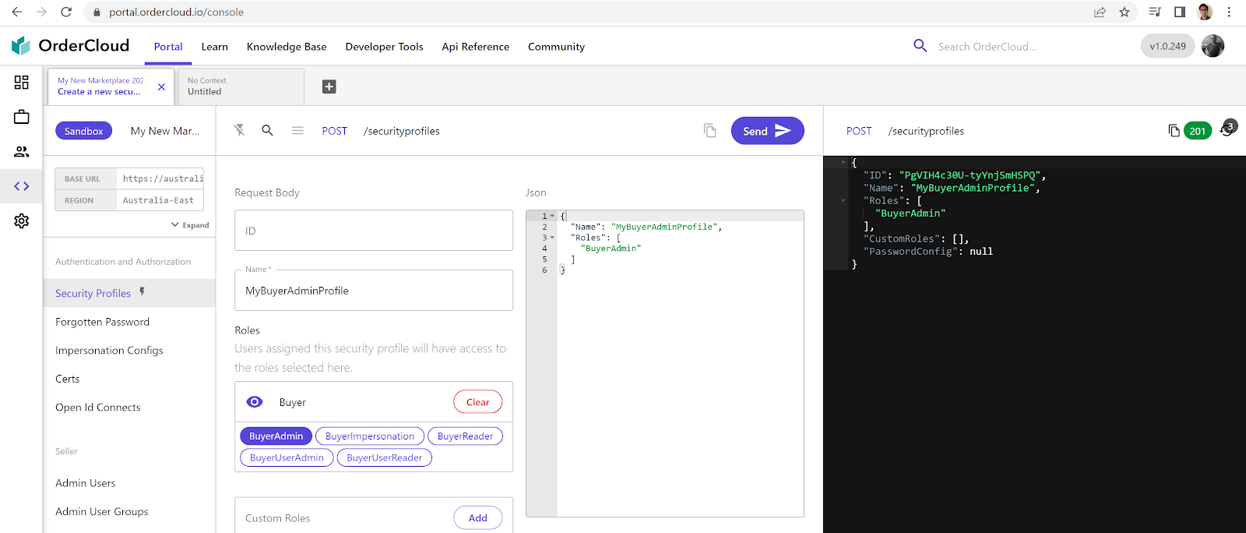
Task: Expand the base URL details section
Action: [x=190, y=225]
